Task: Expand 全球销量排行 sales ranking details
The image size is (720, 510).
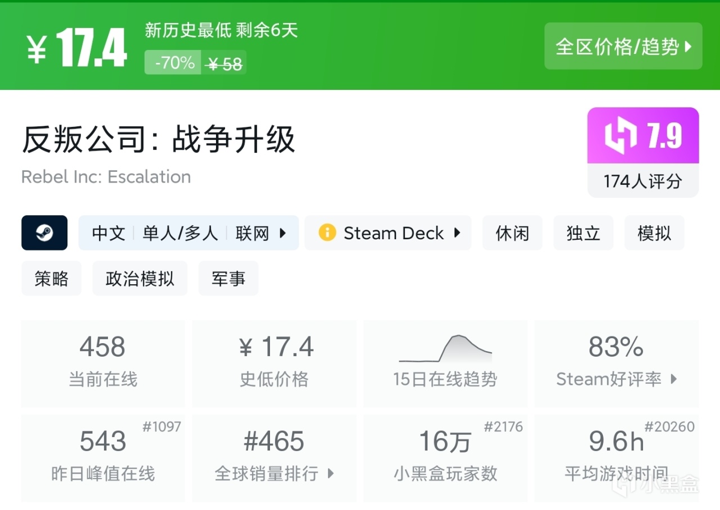Action: click(274, 473)
